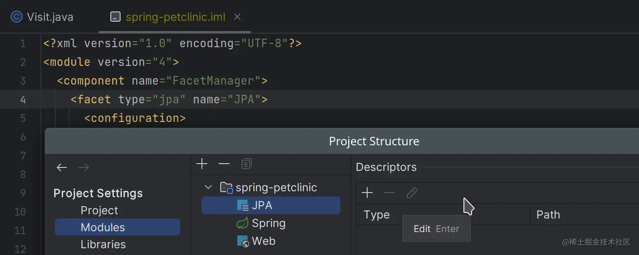The width and height of the screenshot is (639, 255).
Task: Remove the selected module facet
Action: pos(224,164)
